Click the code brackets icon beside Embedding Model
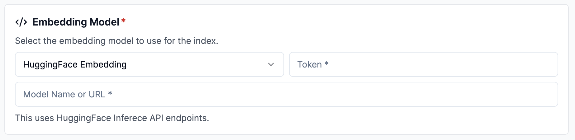Screen dimensions: 575x140 [x=21, y=22]
